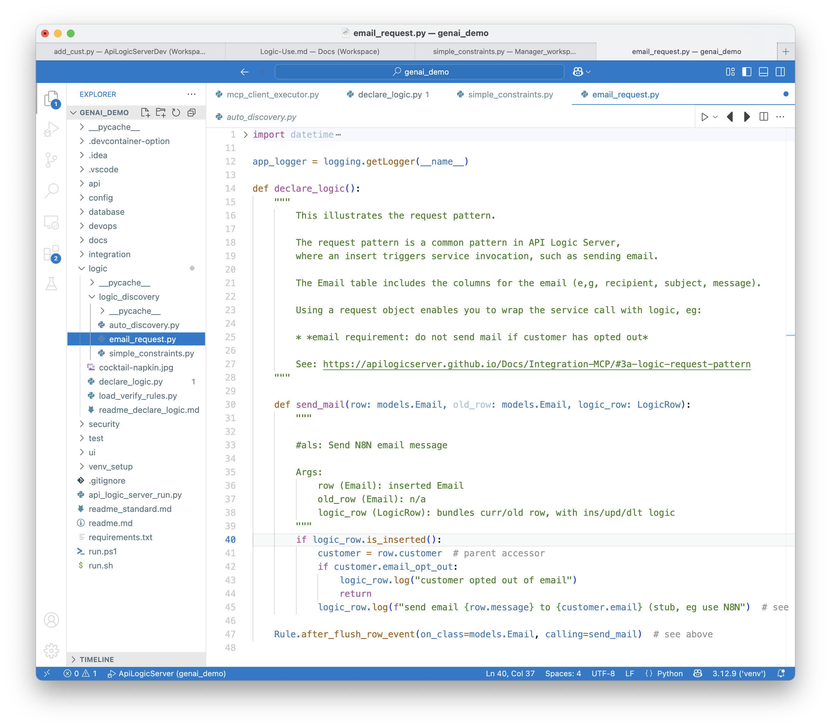Open cocktail-napkin.jpg in Explorer

(136, 368)
